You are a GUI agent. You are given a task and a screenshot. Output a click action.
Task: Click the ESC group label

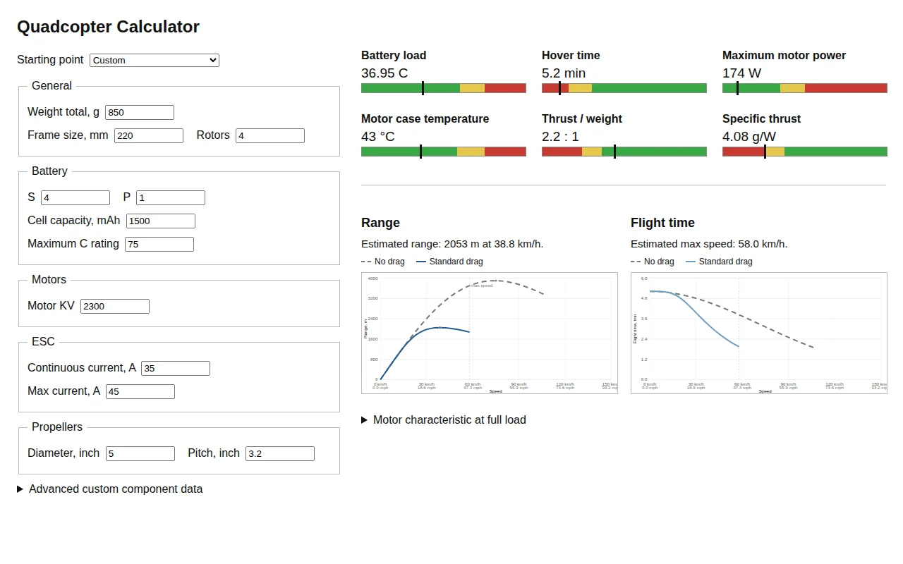click(x=43, y=342)
